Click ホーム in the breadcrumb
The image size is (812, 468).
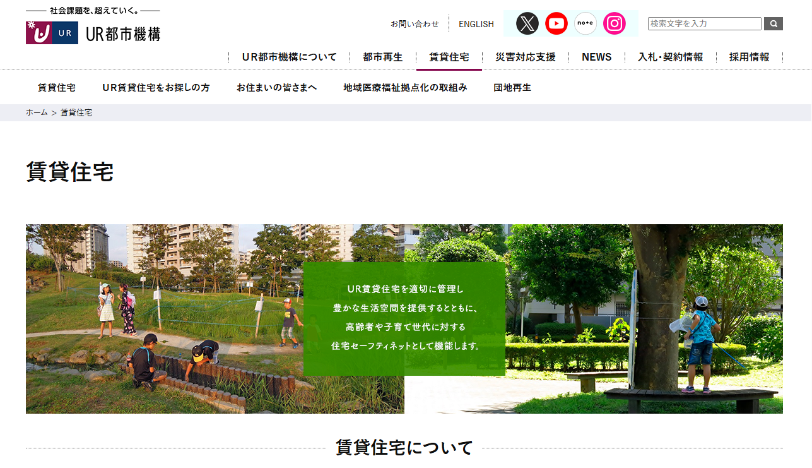(37, 112)
